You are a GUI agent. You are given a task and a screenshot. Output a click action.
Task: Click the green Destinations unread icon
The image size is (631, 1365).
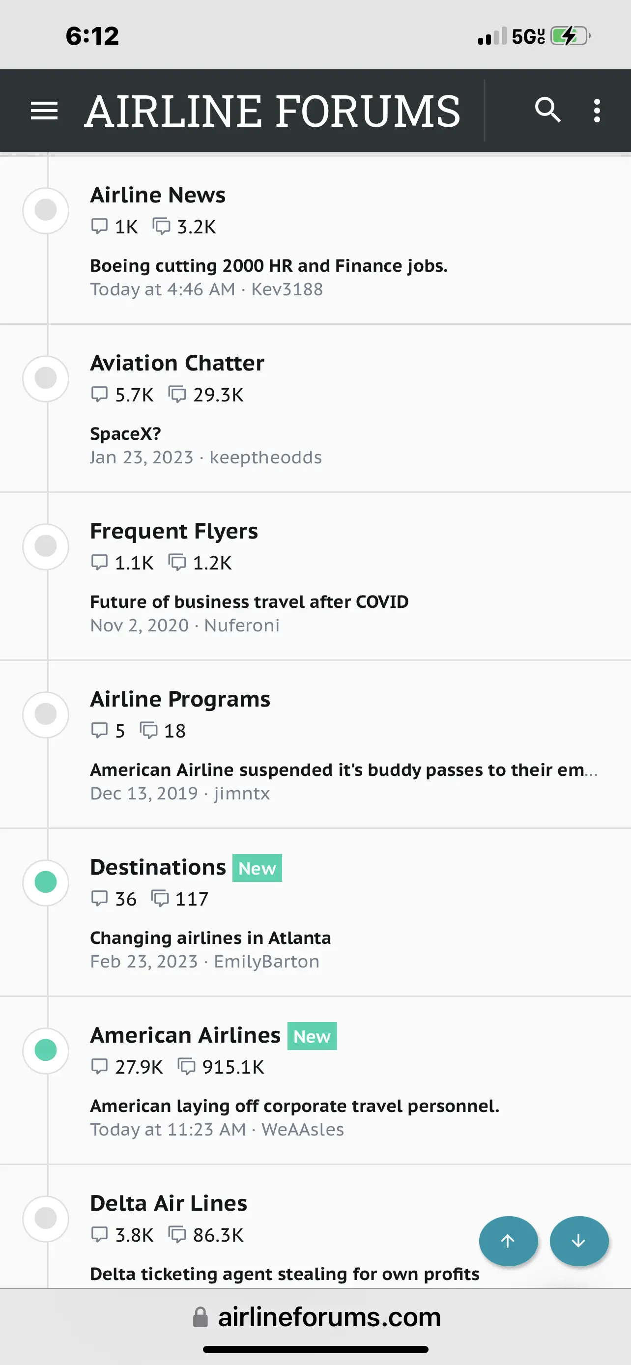click(x=46, y=882)
